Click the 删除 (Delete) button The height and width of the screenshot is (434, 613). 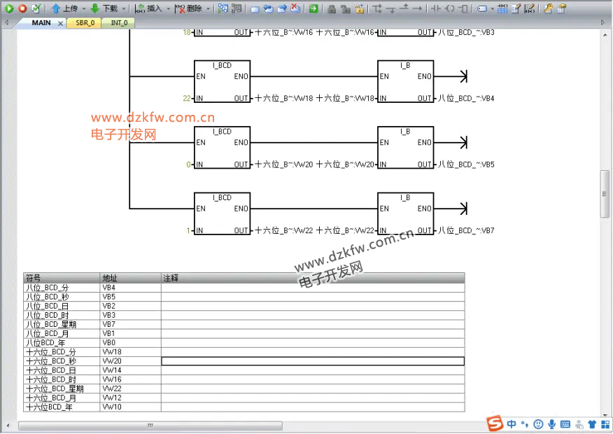click(189, 8)
